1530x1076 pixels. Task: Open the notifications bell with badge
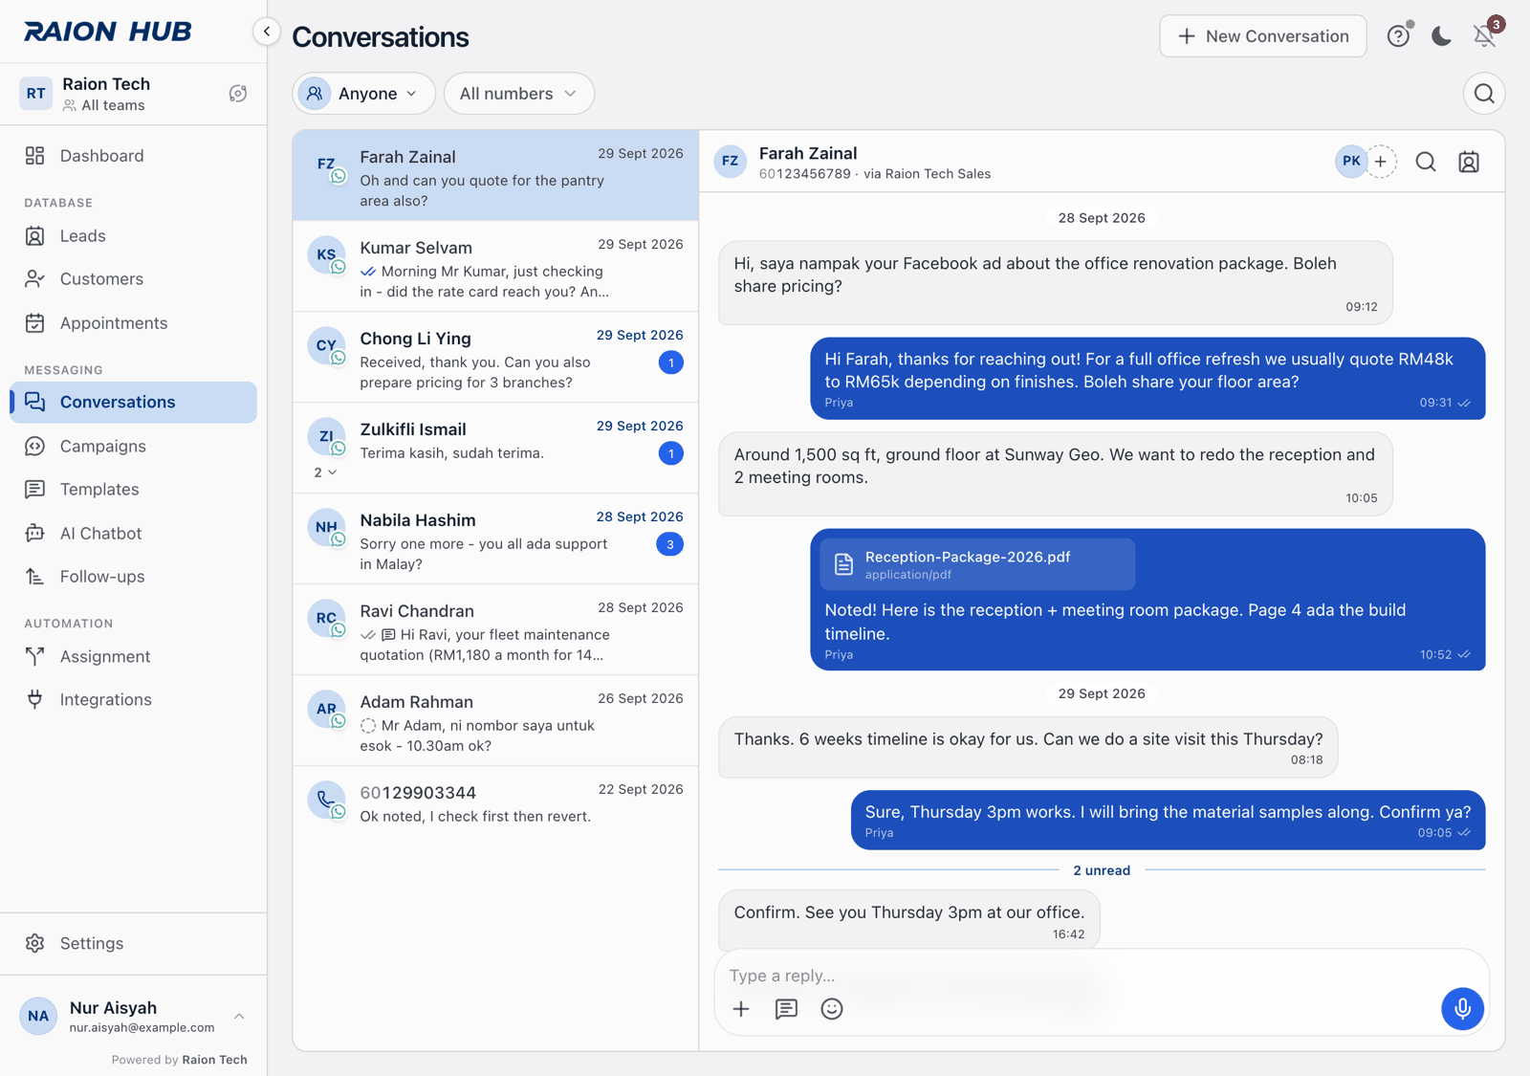pyautogui.click(x=1484, y=35)
